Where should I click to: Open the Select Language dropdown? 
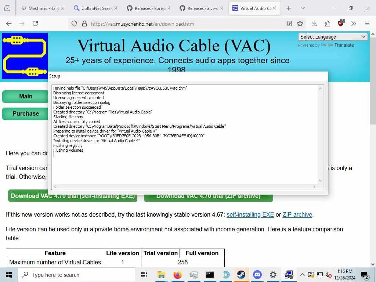333,37
